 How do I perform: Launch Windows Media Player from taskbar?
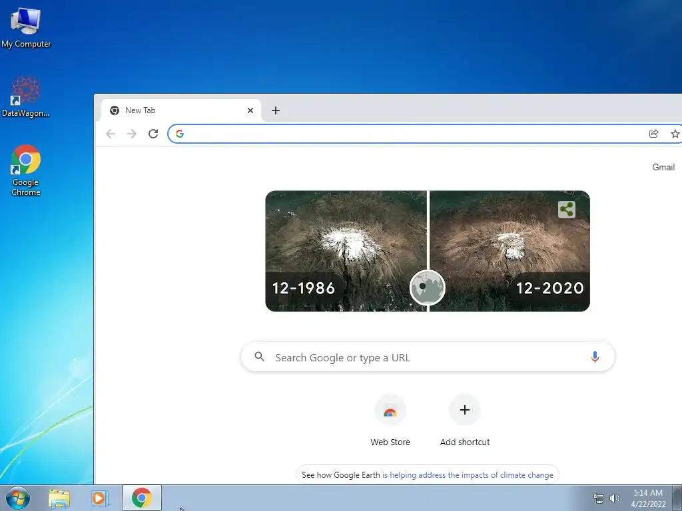pos(99,498)
